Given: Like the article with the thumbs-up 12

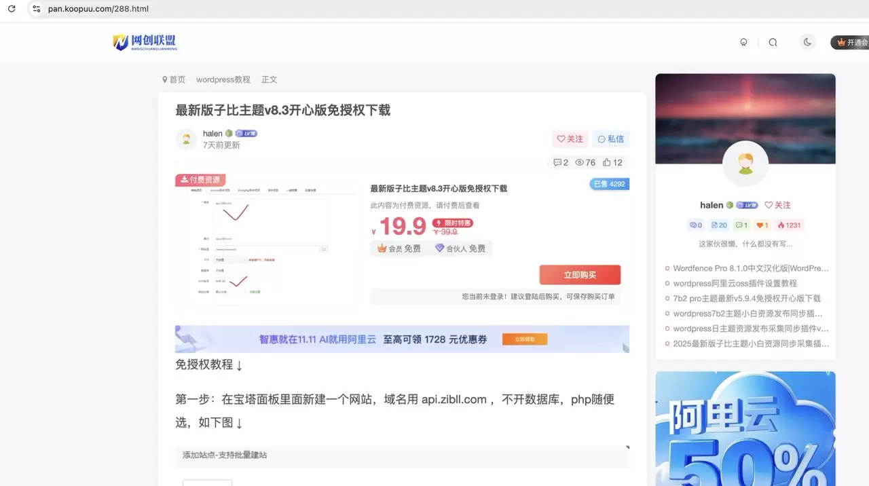Looking at the screenshot, I should coord(612,162).
